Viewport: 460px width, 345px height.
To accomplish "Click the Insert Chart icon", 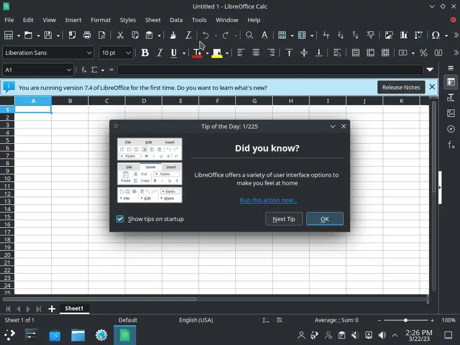I will (404, 35).
